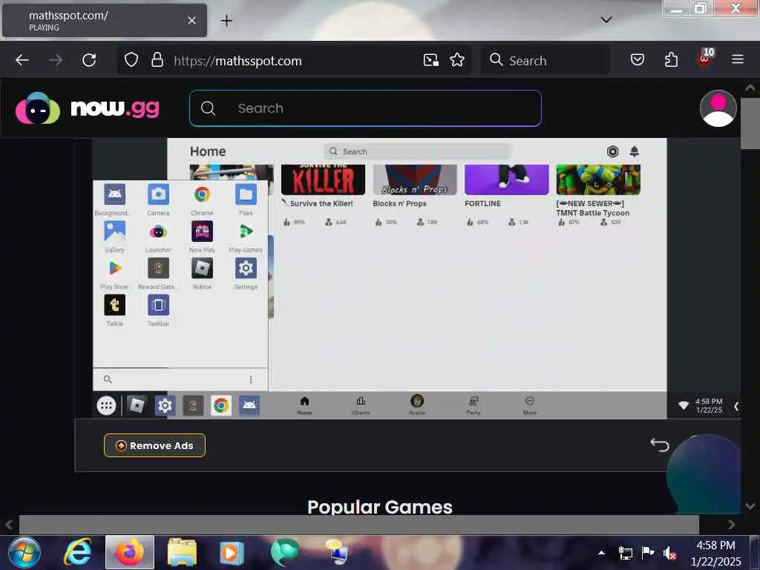Viewport: 760px width, 570px height.
Task: Click the Android robot icon on the Android taskbar
Action: (249, 405)
